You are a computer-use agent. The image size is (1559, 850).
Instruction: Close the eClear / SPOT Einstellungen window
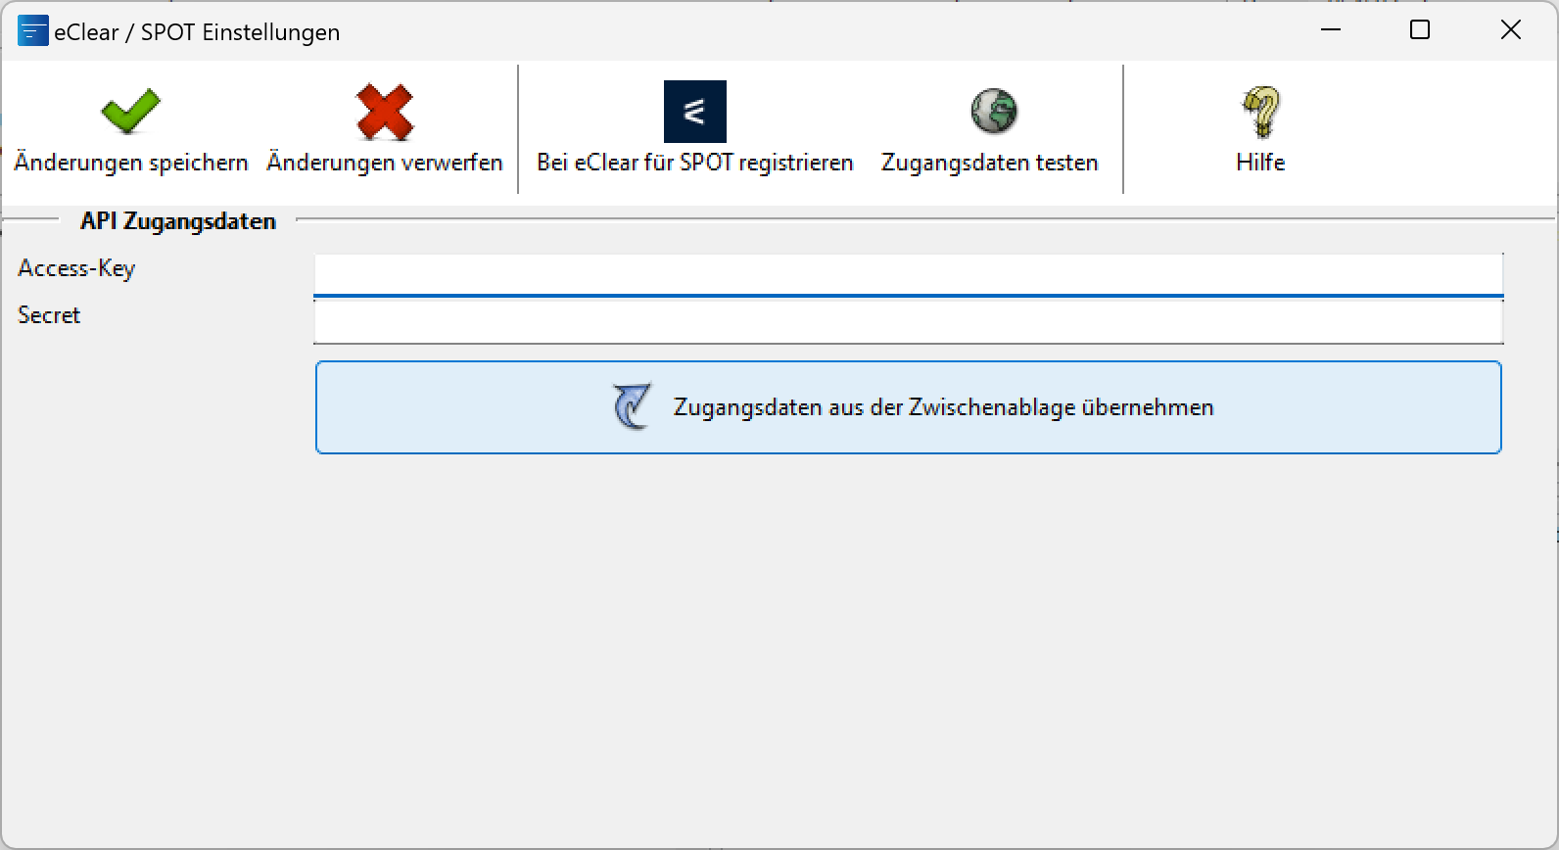(x=1510, y=30)
